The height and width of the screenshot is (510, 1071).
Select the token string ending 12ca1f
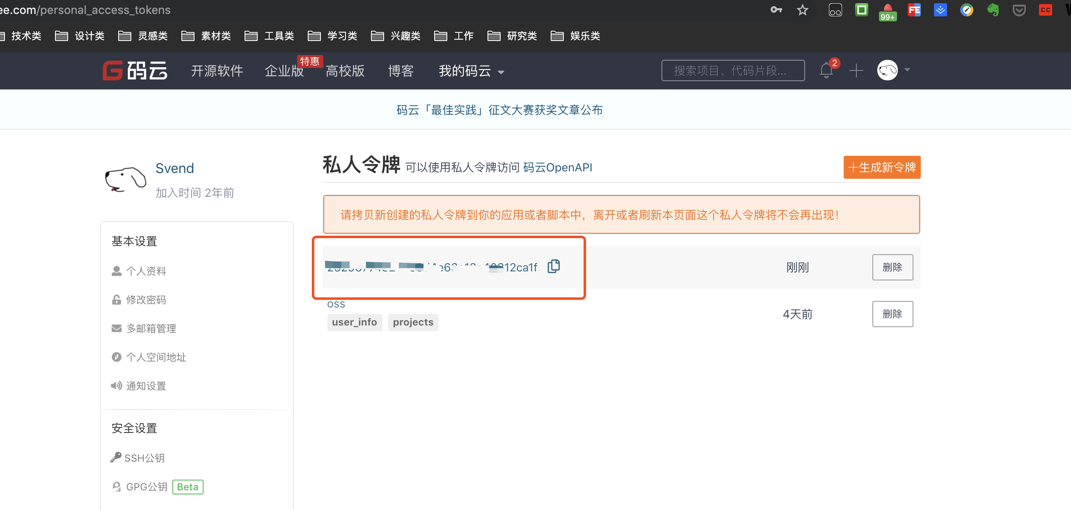(431, 266)
